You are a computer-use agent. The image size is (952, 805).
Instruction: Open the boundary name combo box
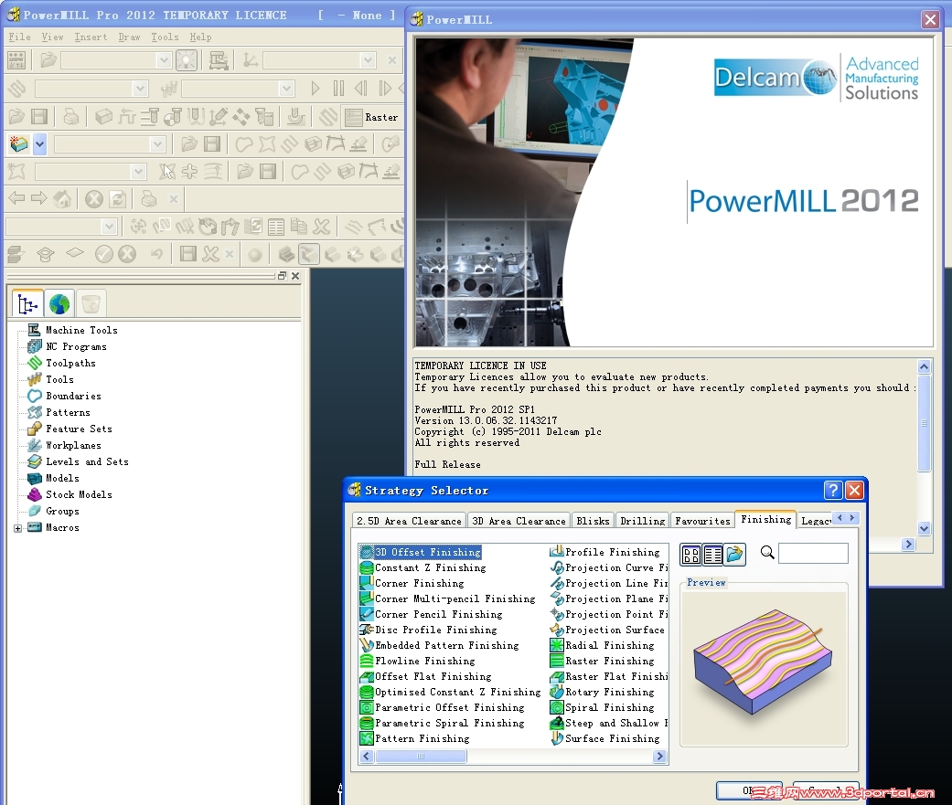pos(110,144)
